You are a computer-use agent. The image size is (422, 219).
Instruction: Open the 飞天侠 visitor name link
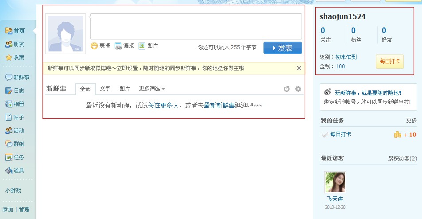335,199
